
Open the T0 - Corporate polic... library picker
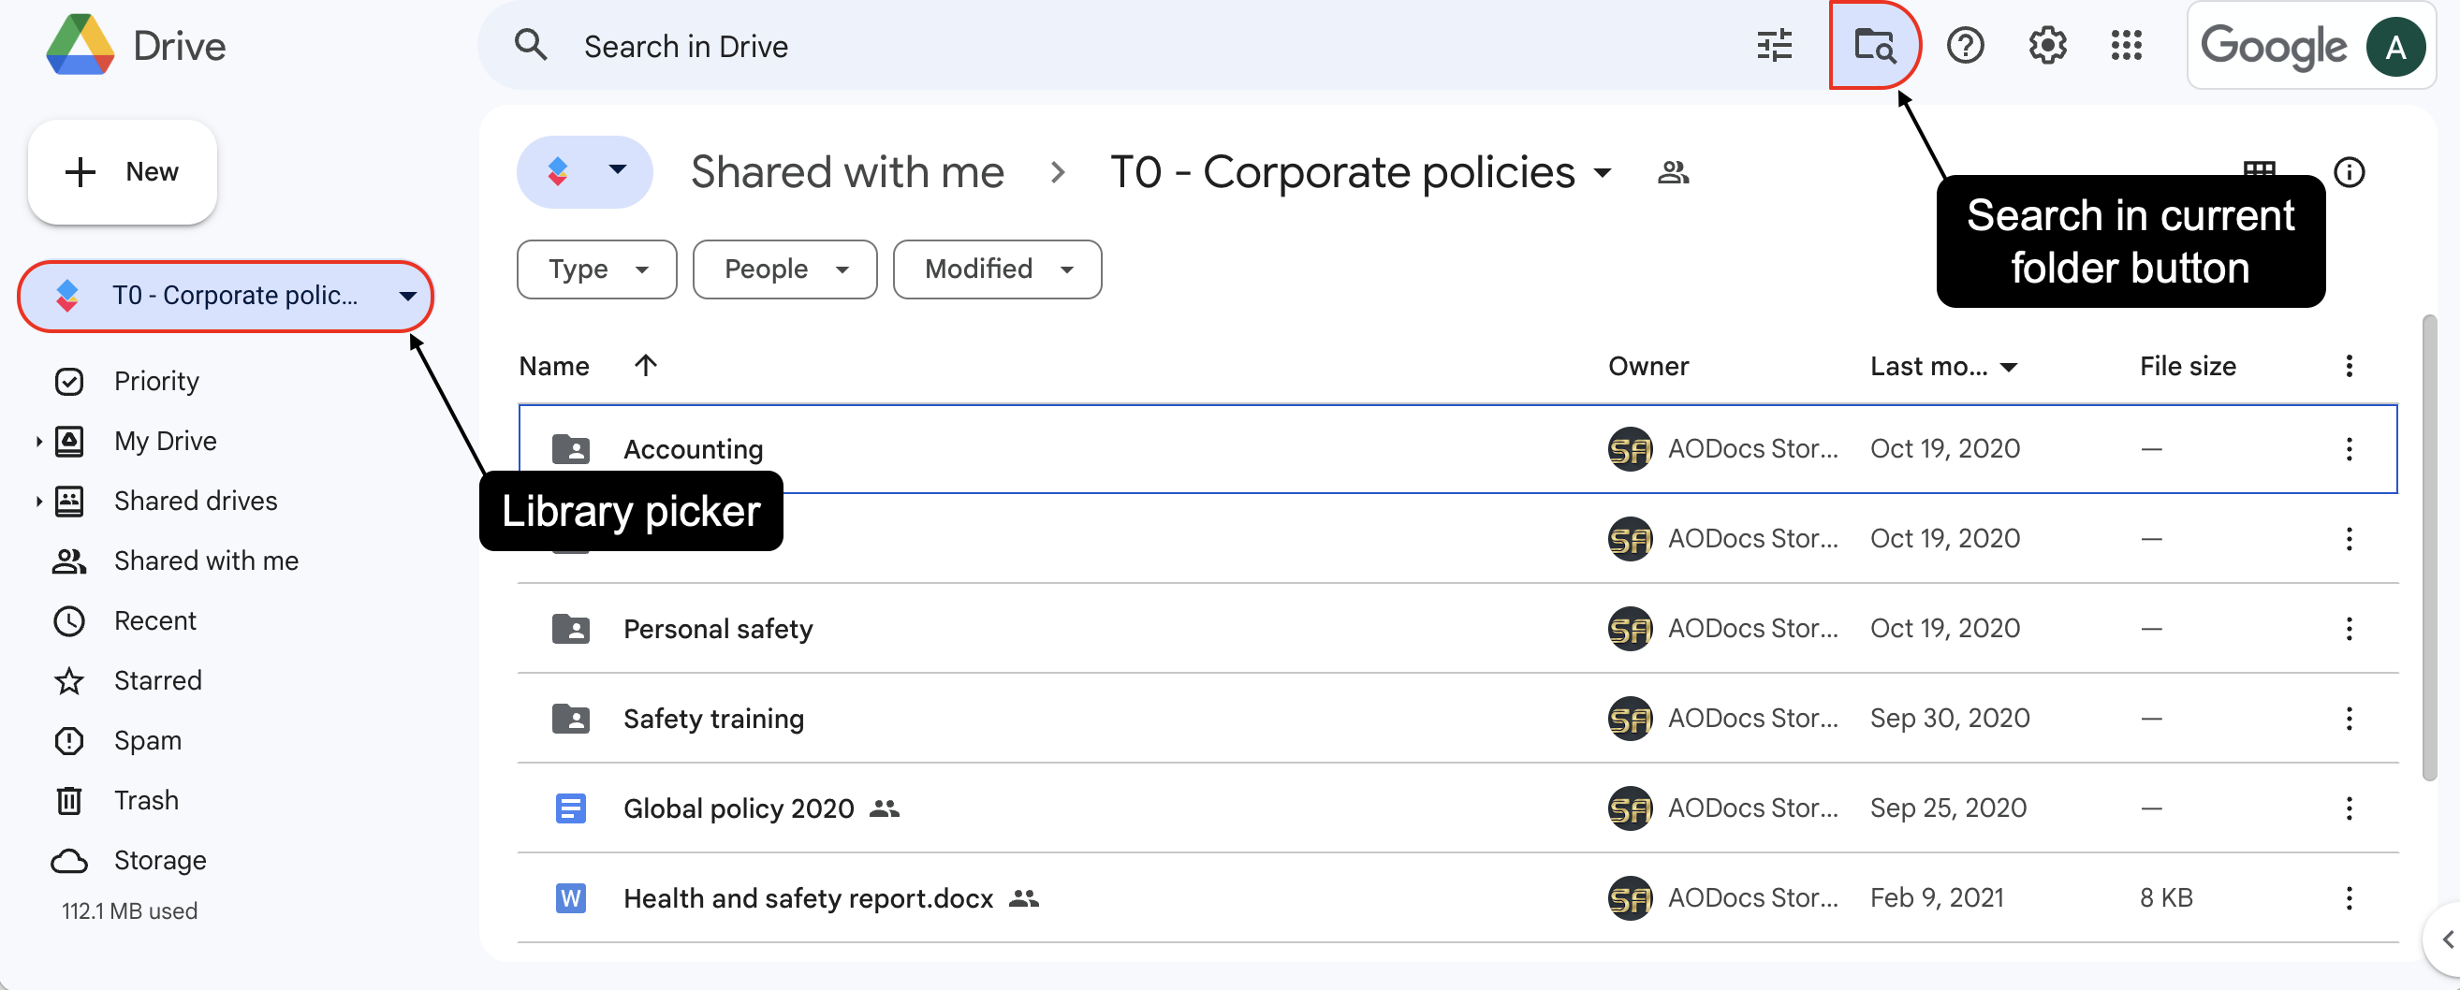pyautogui.click(x=226, y=296)
